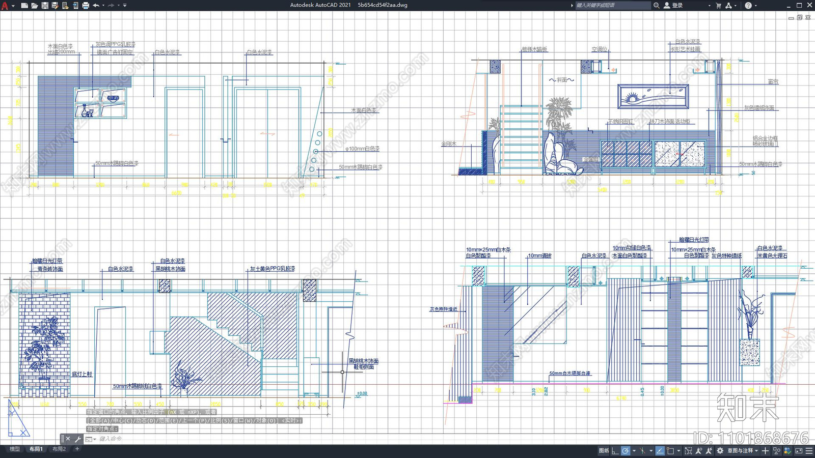Toggle annotation auto-scale icon
The image size is (815, 458).
point(709,451)
